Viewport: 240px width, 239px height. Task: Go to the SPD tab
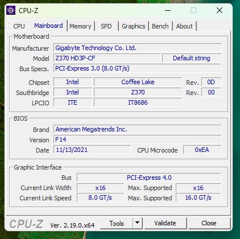[x=106, y=26]
